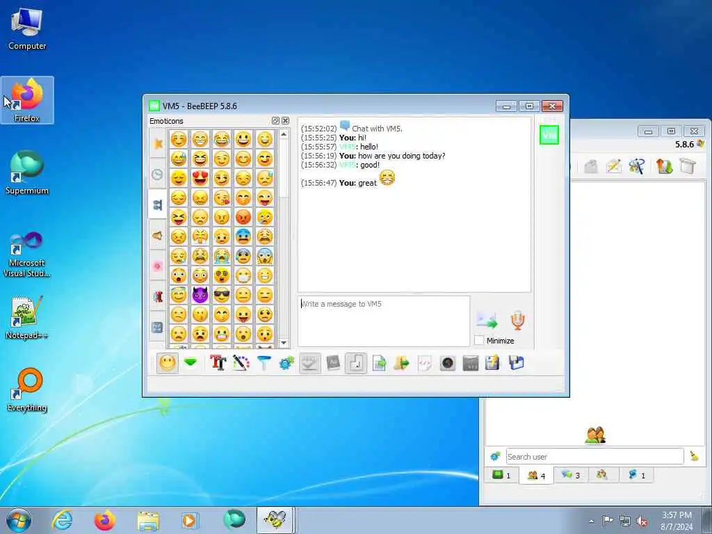Open the recent emoticons clock tab
The image size is (712, 534).
[x=158, y=174]
